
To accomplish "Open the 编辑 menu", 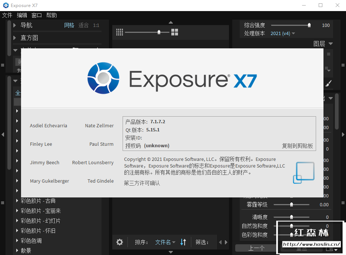I will click(x=22, y=15).
